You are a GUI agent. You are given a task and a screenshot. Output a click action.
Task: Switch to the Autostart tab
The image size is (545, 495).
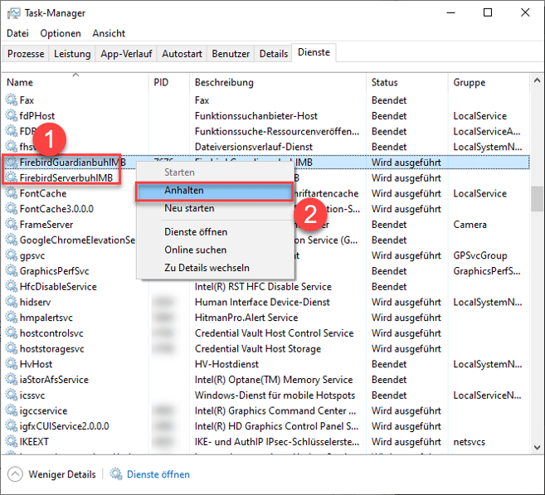coord(181,54)
